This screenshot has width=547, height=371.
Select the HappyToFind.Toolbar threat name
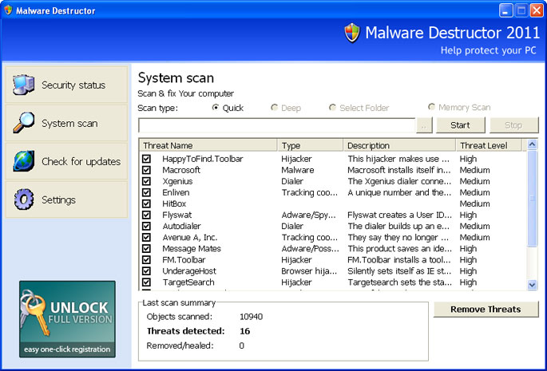tap(203, 159)
